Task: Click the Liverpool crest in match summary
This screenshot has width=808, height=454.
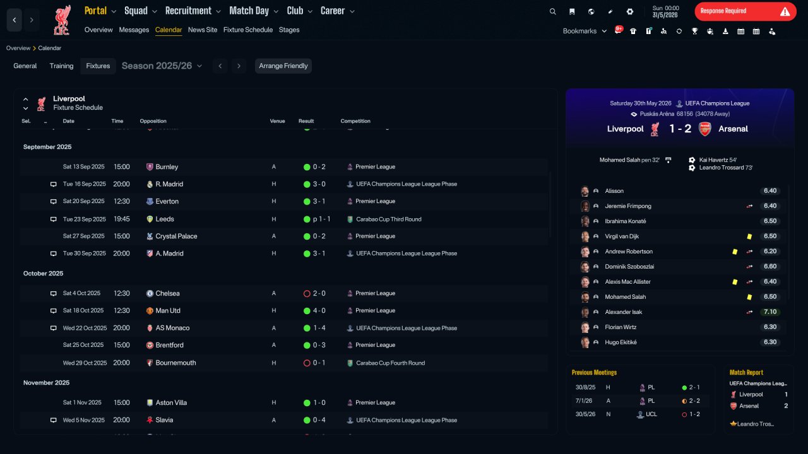Action: click(655, 129)
